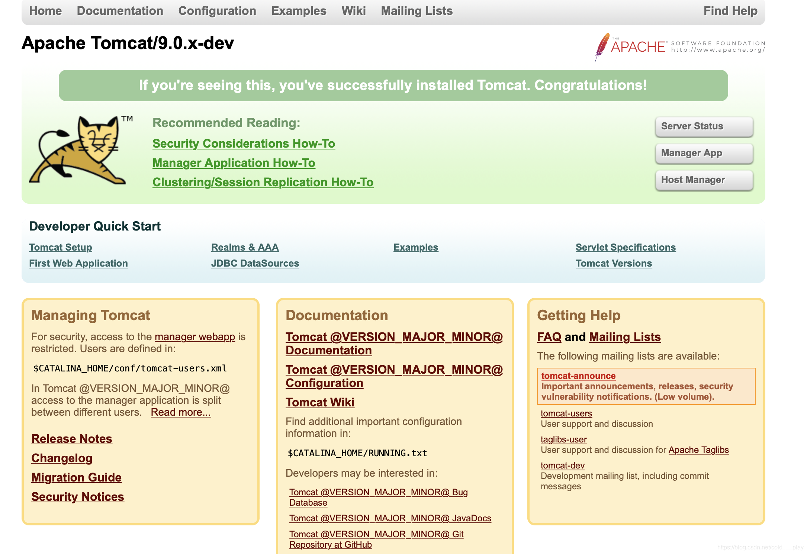807x554 pixels.
Task: Open the Configuration navigation item
Action: (x=217, y=11)
